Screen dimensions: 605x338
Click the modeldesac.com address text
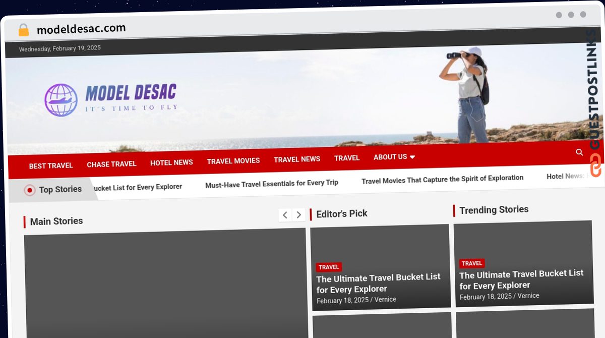point(81,29)
